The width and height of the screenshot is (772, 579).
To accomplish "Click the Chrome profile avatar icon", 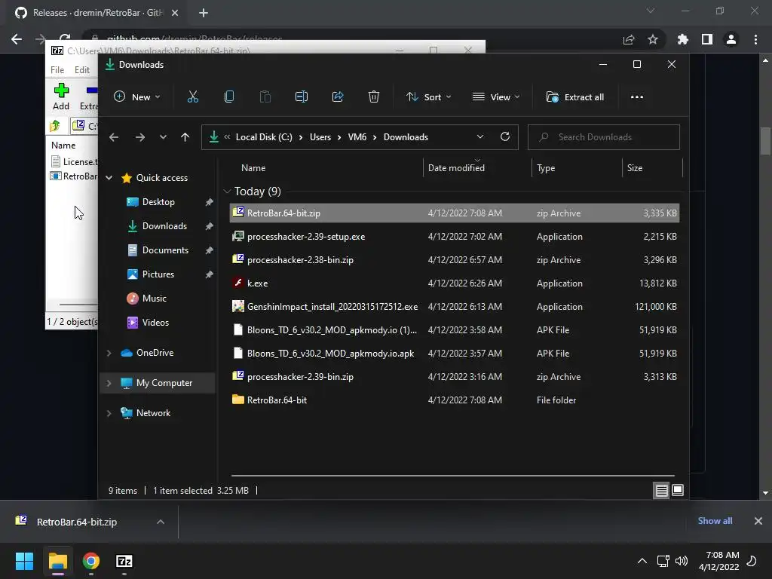I will tap(731, 39).
